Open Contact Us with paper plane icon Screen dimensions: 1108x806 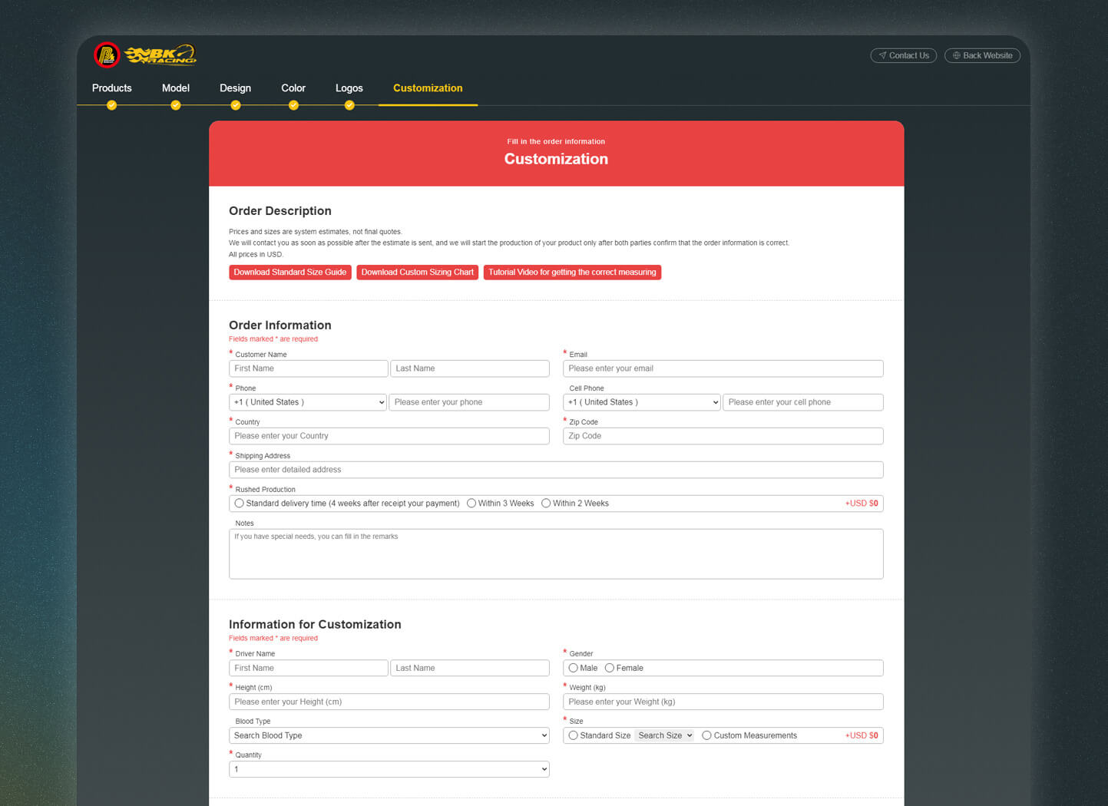(x=903, y=55)
